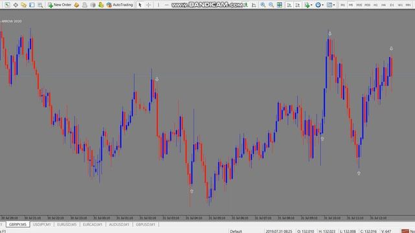415x233 pixels.
Task: Switch to MN timeframe
Action: coord(409,5)
